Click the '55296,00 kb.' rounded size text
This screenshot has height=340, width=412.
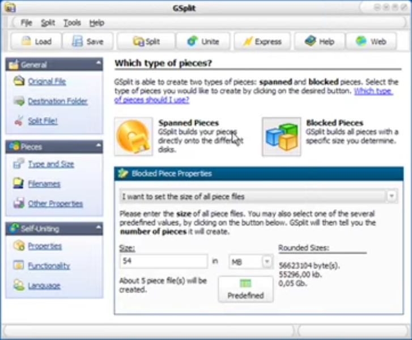300,275
